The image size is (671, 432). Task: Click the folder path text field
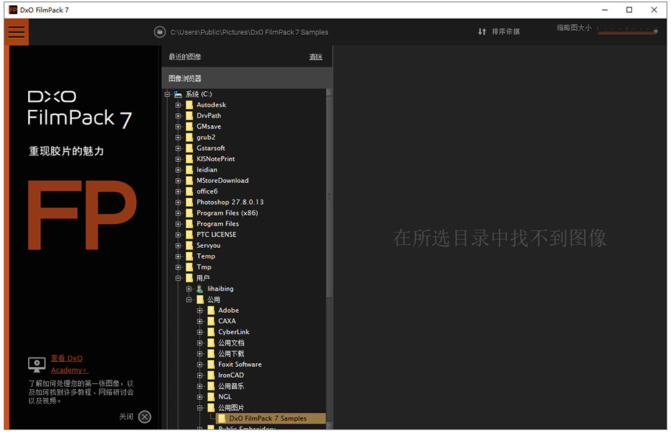click(249, 32)
